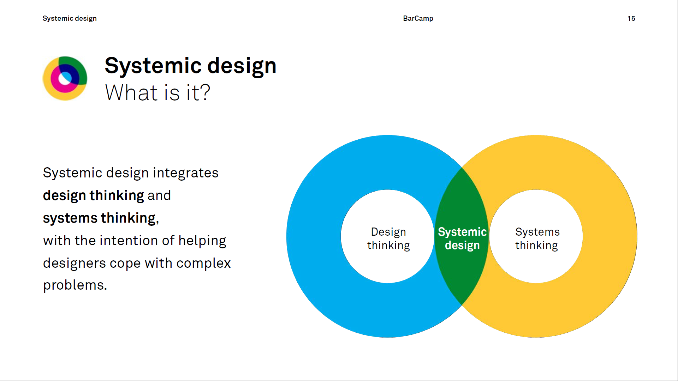The width and height of the screenshot is (678, 381).
Task: Click 'Design thinking' label in blue ring
Action: tap(388, 238)
